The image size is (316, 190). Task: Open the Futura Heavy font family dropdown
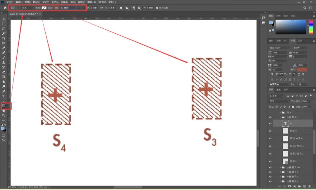point(279,48)
